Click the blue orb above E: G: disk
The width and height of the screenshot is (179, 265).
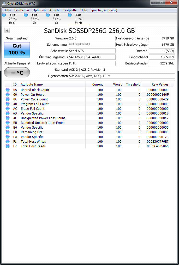tap(4, 15)
